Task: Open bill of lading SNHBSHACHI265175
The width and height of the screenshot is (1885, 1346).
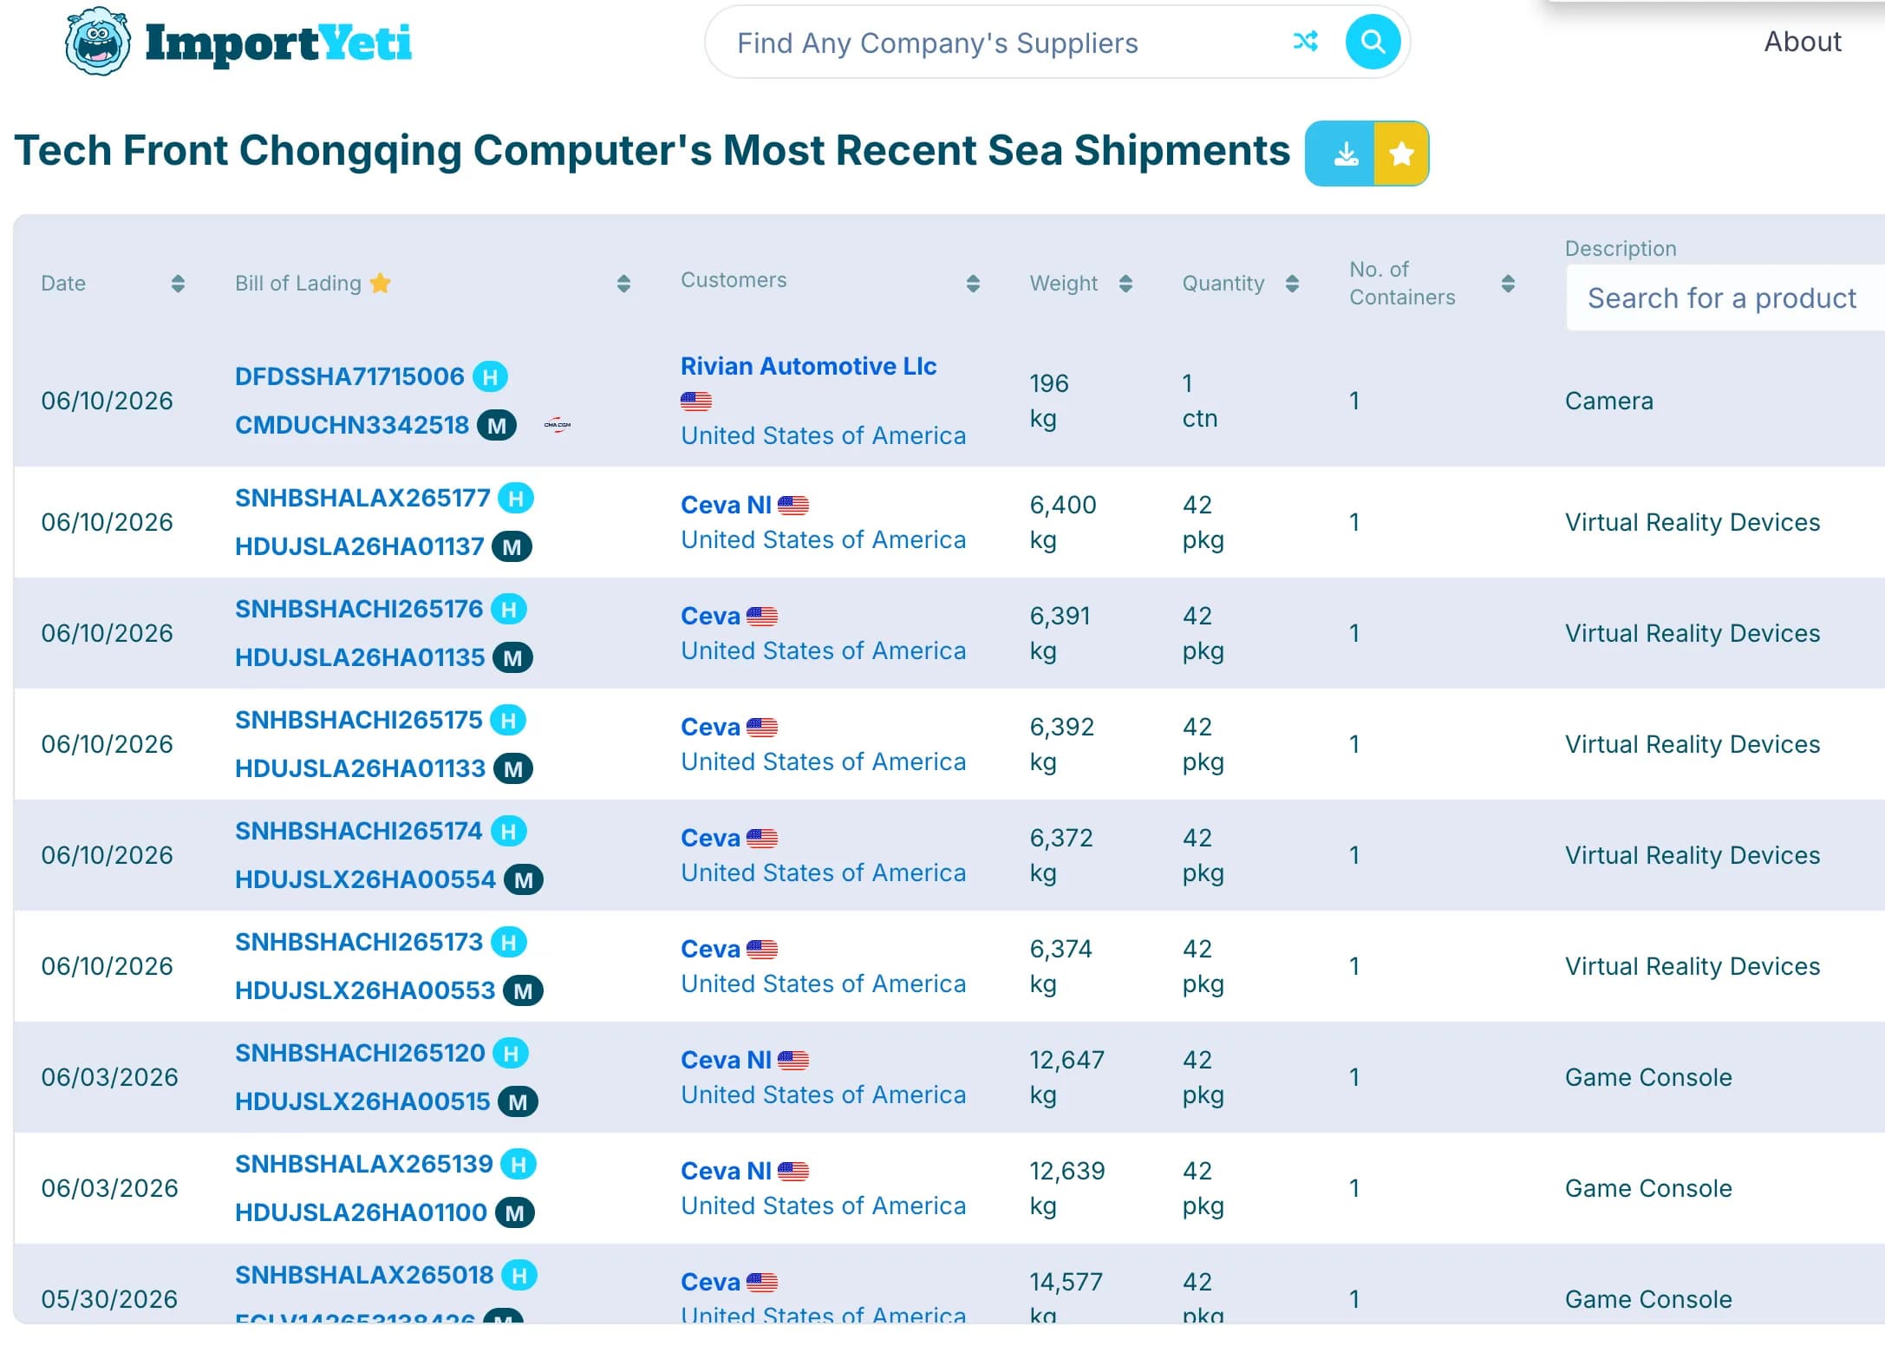Action: [x=359, y=720]
